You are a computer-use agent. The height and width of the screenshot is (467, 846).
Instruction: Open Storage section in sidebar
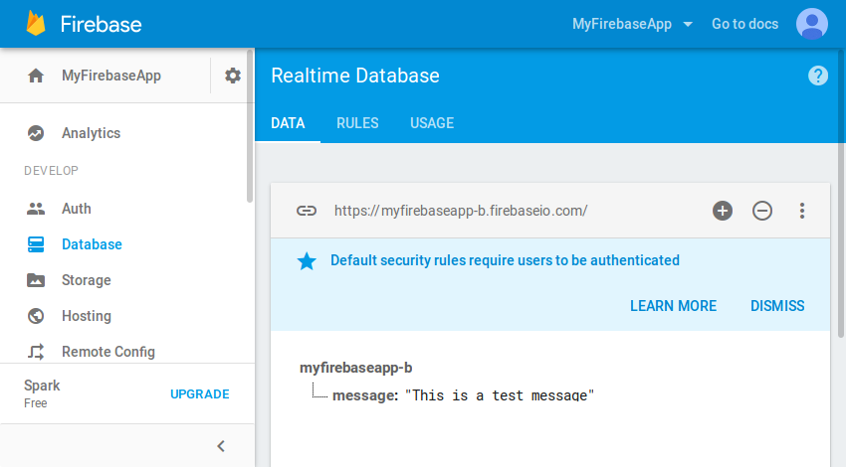point(87,280)
